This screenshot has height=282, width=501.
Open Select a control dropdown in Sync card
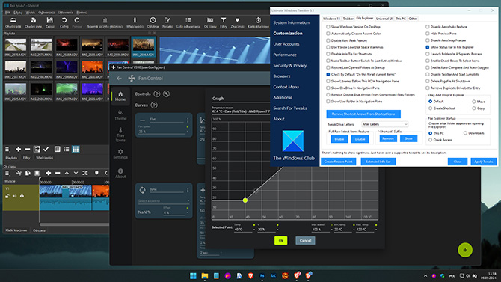164,201
